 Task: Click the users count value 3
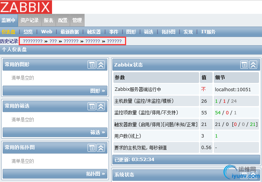[x=202, y=136]
